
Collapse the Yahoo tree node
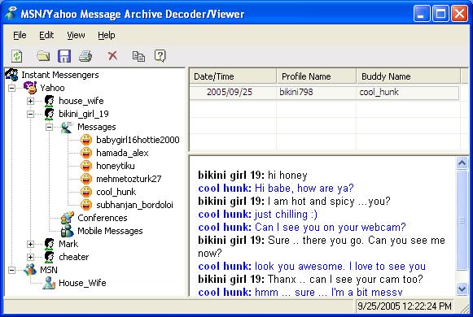tap(11, 89)
